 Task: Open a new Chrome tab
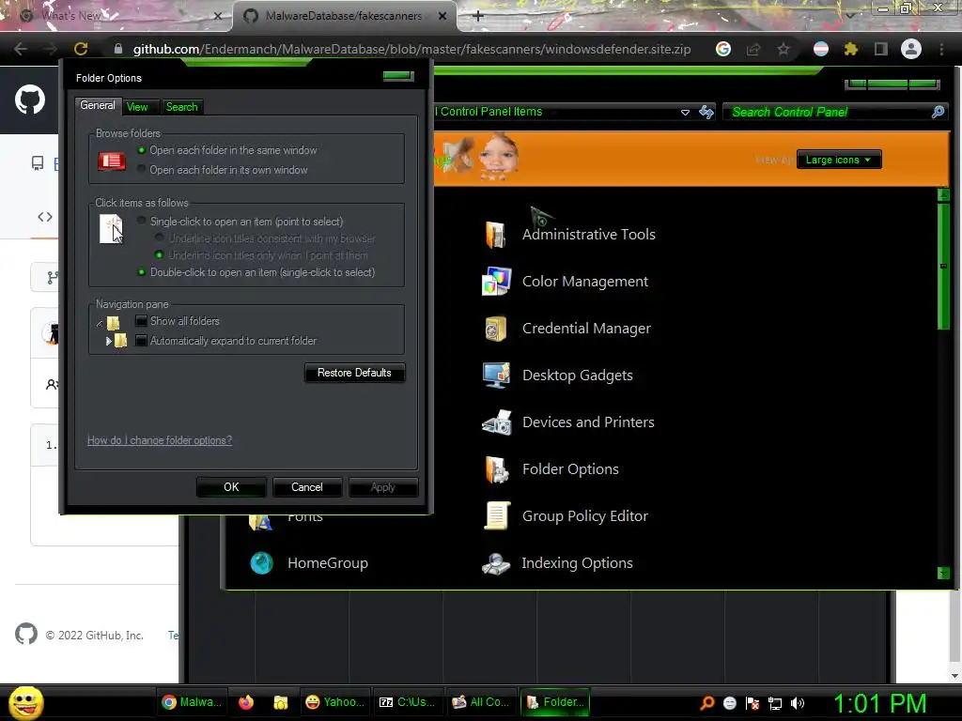click(x=478, y=16)
